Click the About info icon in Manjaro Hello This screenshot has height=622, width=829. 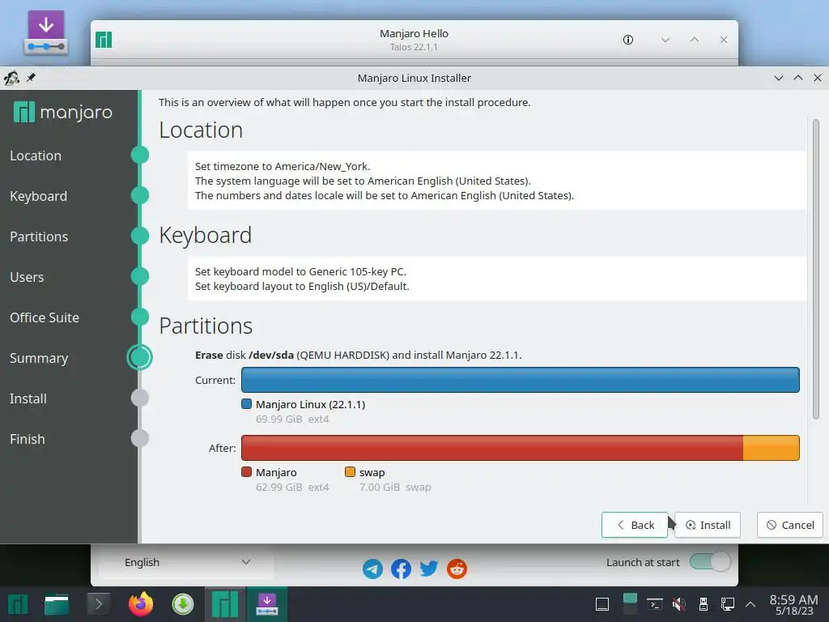coord(628,40)
